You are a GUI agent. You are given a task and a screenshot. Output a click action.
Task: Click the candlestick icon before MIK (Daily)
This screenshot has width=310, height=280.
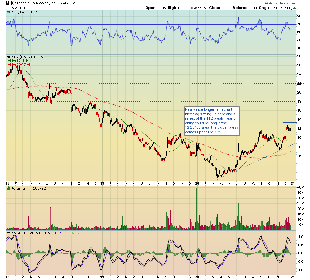click(8, 57)
